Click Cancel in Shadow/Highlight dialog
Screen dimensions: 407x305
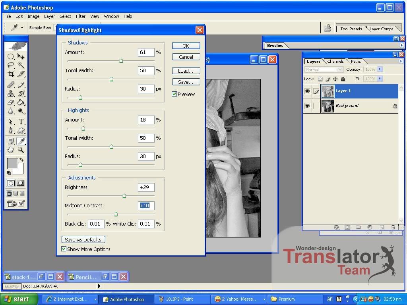(x=186, y=57)
